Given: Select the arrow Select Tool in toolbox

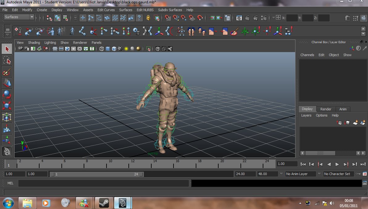Looking at the screenshot, I should [x=7, y=49].
